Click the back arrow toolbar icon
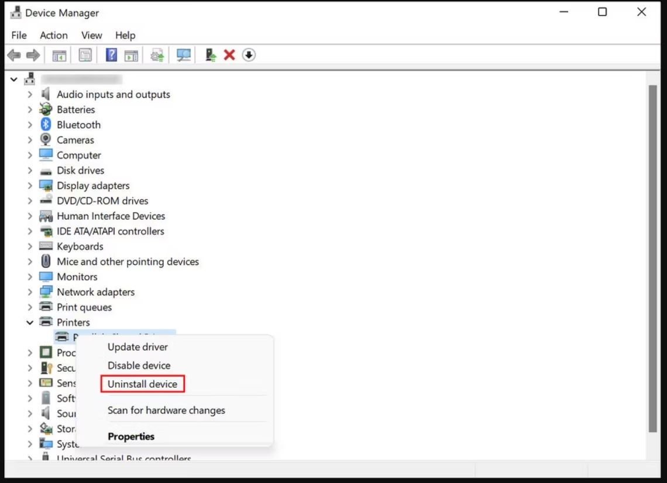This screenshot has height=483, width=667. [14, 56]
